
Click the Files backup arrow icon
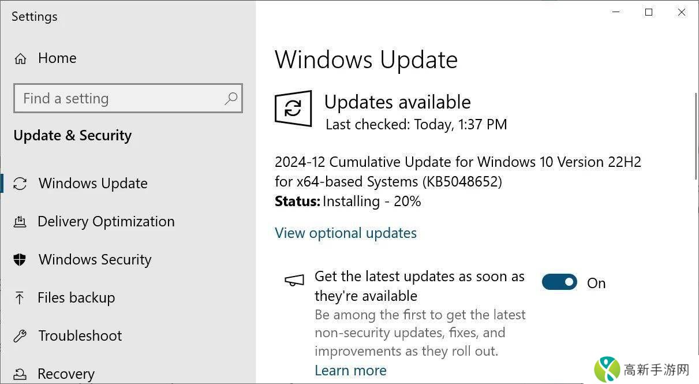pos(20,298)
